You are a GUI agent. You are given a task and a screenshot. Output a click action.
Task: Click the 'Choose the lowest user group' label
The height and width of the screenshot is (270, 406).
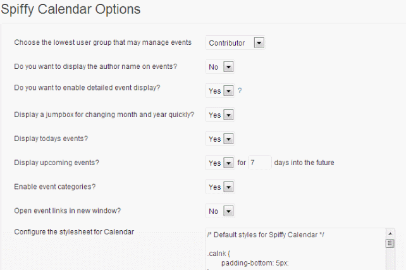tap(103, 42)
